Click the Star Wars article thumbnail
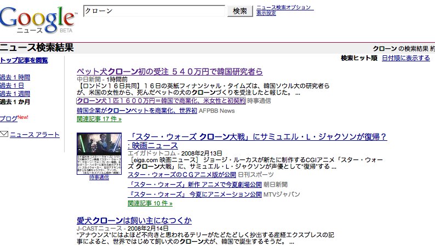Image resolution: width=435 pixels, height=252 pixels. (x=99, y=153)
